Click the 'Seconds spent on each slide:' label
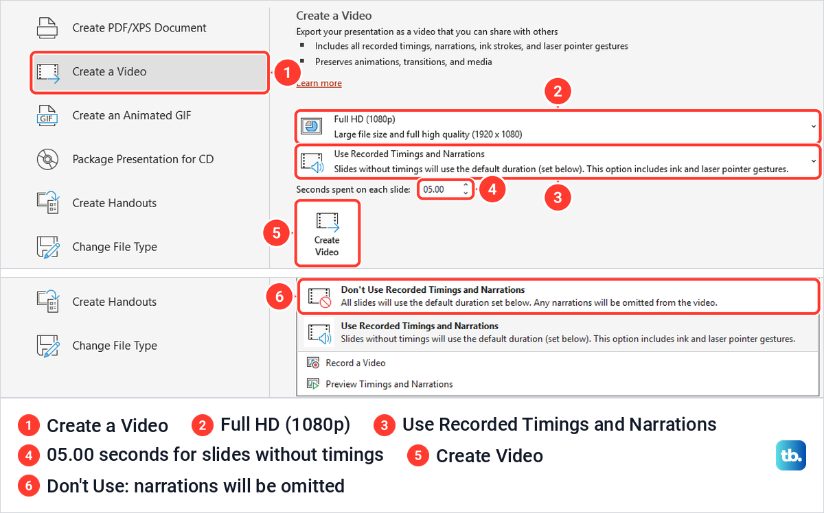This screenshot has width=824, height=513. pyautogui.click(x=354, y=189)
